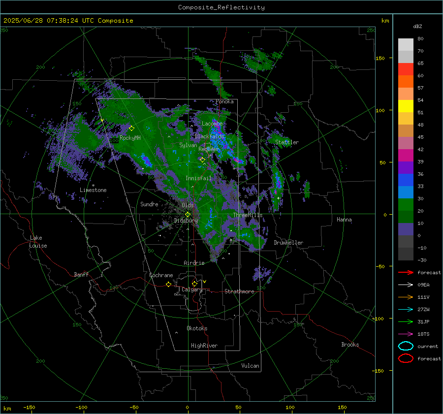The width and height of the screenshot is (443, 414).
Task: Click the yellow diamond marker near RockyMH
Action: point(131,128)
